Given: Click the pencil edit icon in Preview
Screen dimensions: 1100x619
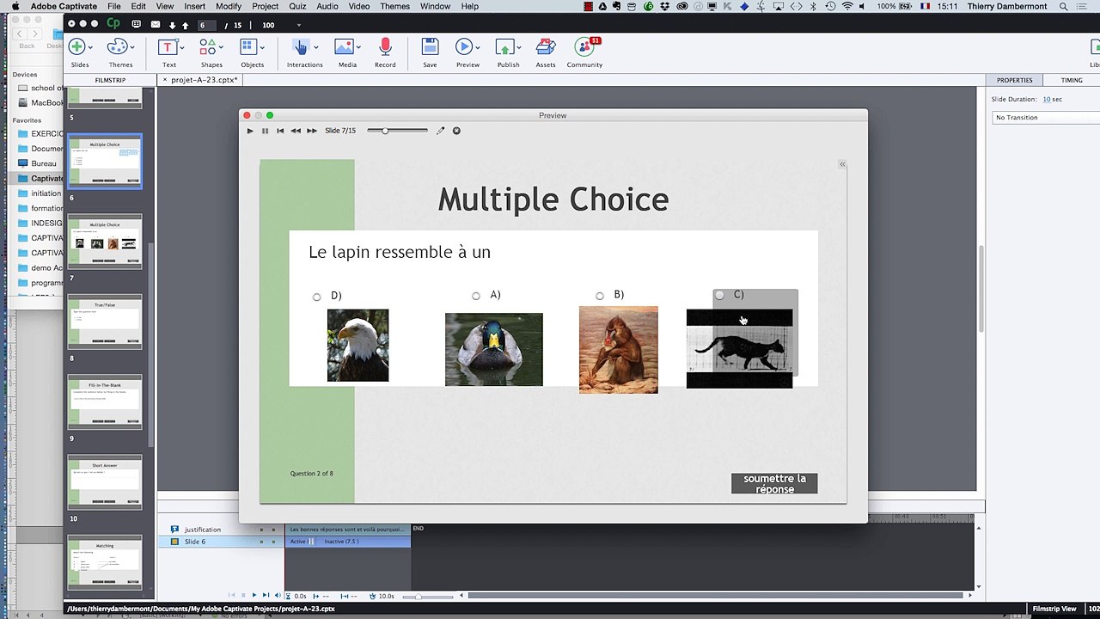Looking at the screenshot, I should click(x=441, y=131).
